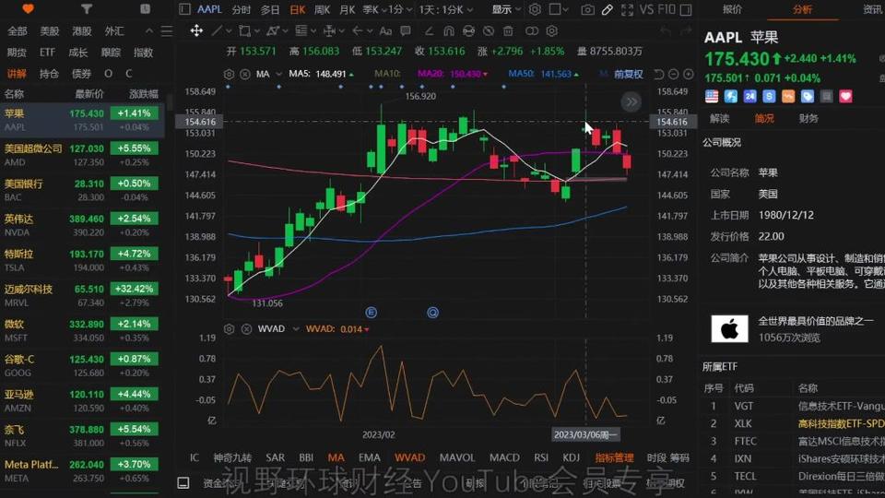Open the watchlist filter funnel icon
Viewport: 885px width, 498px height.
click(86, 8)
